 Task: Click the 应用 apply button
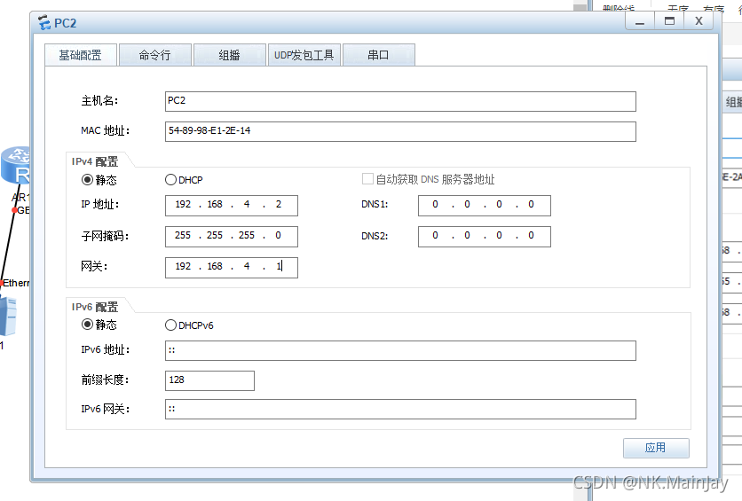[x=656, y=448]
